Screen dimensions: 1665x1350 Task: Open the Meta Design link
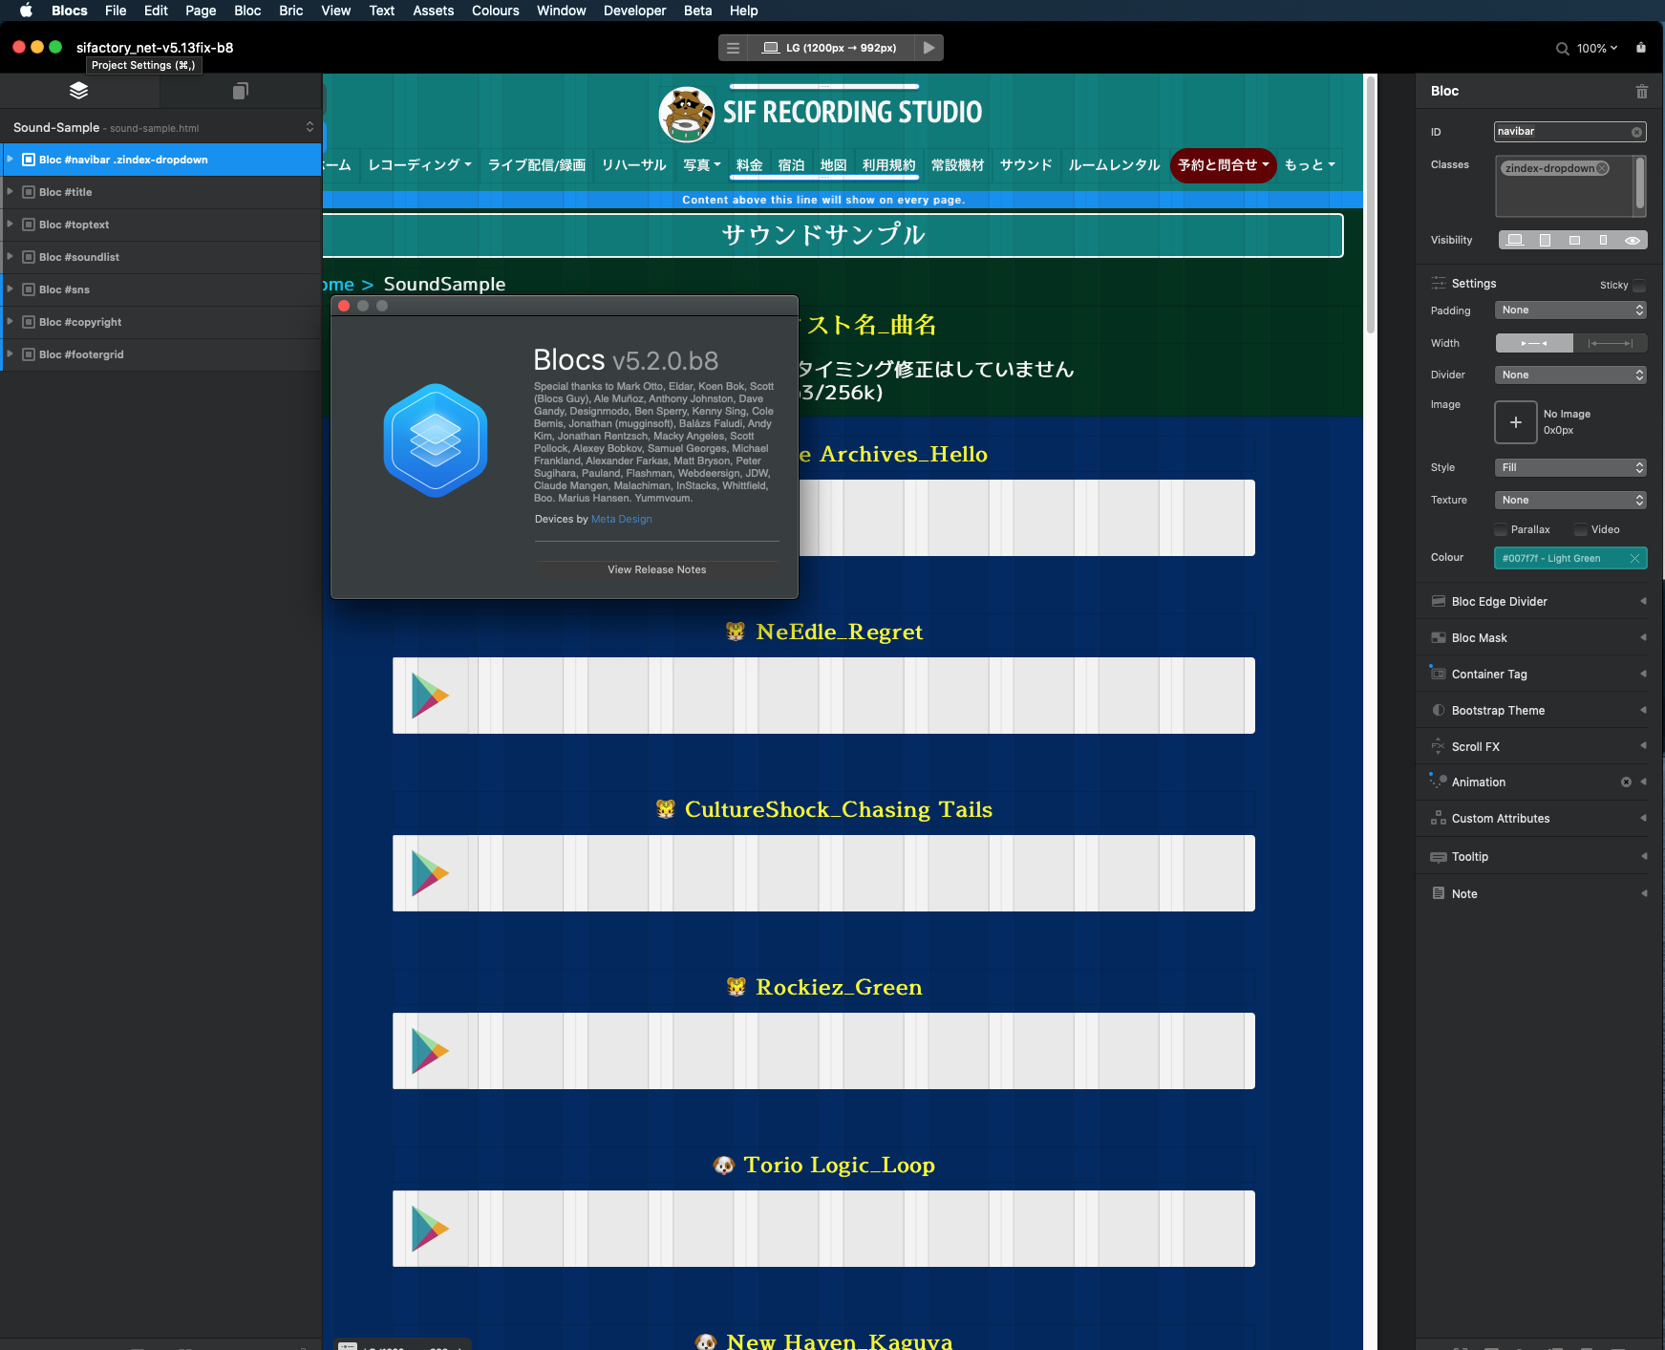coord(622,519)
